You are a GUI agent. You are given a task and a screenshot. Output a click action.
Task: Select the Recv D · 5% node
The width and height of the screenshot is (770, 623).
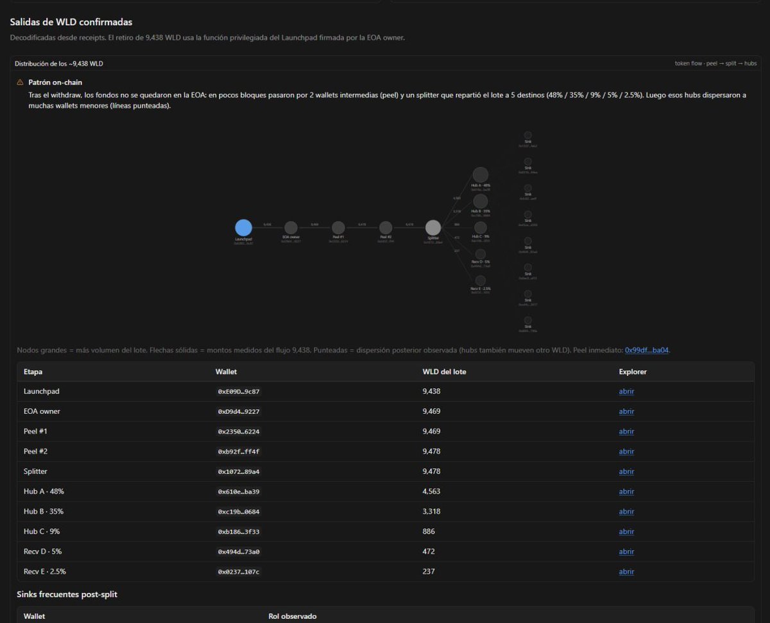[x=481, y=254]
